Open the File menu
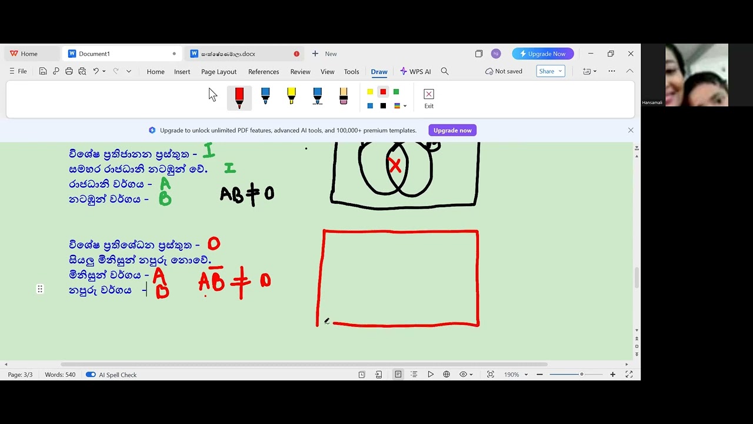Image resolution: width=753 pixels, height=424 pixels. pyautogui.click(x=18, y=71)
